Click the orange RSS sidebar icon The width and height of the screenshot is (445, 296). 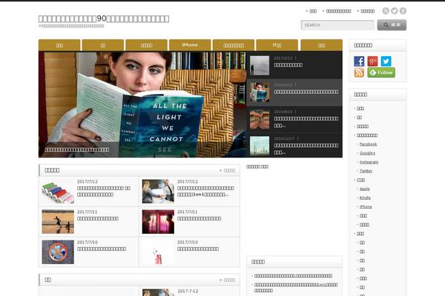pos(359,73)
